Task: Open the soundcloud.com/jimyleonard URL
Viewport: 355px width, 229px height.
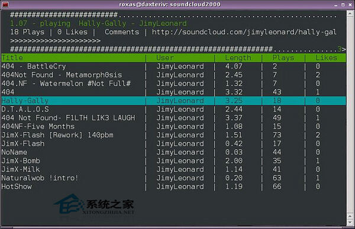Action: 244,32
